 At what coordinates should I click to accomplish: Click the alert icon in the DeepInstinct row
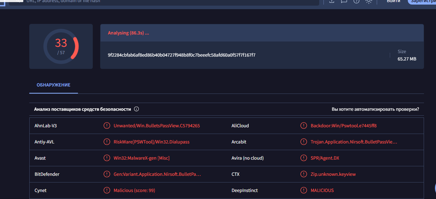pyautogui.click(x=303, y=190)
